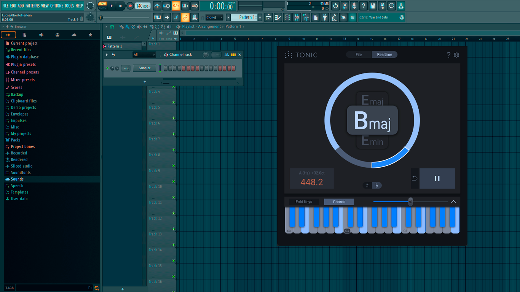Toggle the metronome button

click(x=157, y=6)
